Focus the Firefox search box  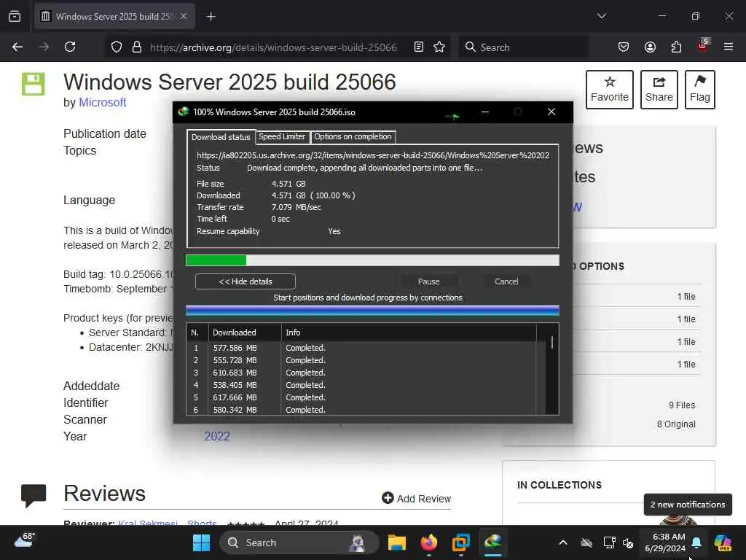(523, 47)
